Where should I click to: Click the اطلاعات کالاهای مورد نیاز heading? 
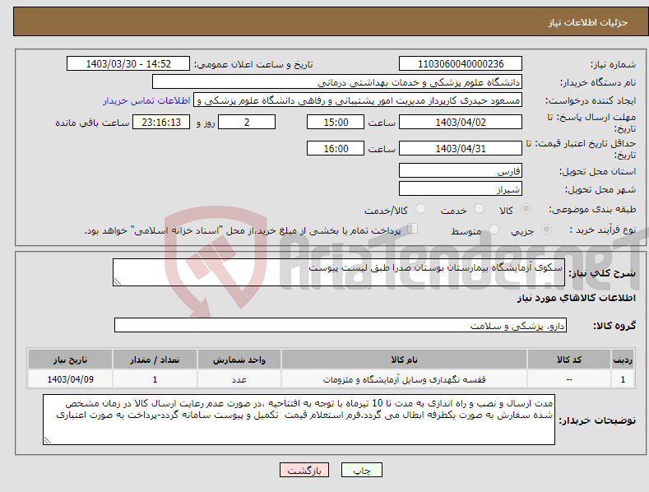coord(576,298)
